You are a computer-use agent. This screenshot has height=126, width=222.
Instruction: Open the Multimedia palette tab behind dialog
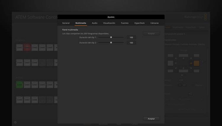(178, 27)
